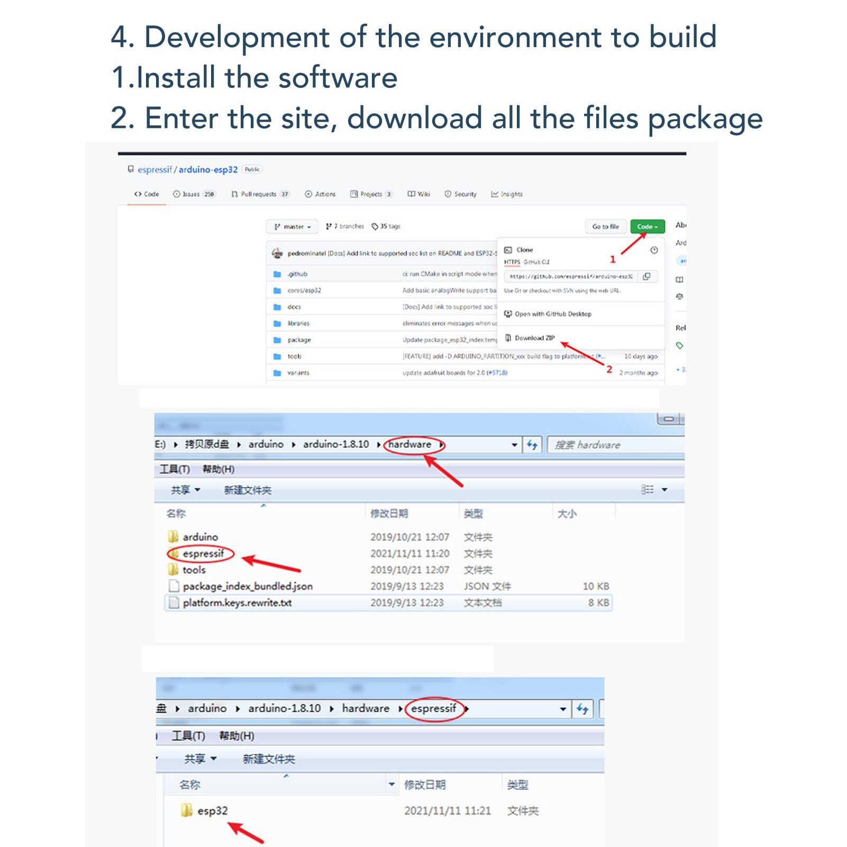Open the 35 tags link
Screen dimensions: 847x847
pos(386,226)
